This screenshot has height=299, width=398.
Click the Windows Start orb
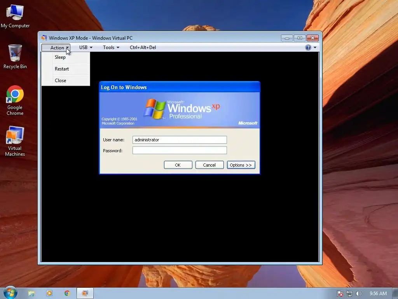tap(10, 293)
